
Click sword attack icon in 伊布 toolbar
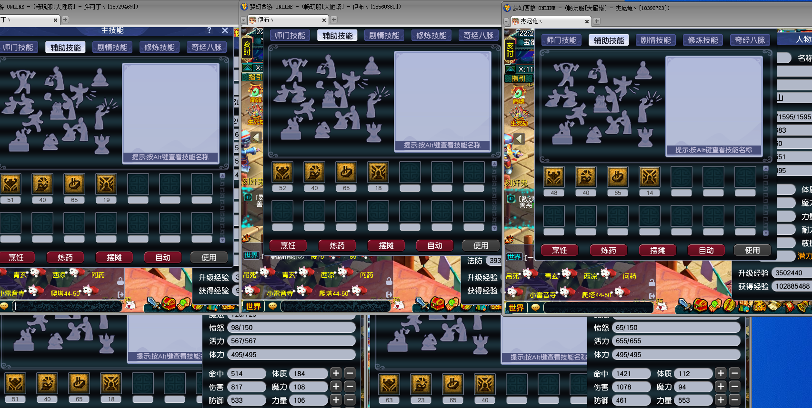[422, 303]
